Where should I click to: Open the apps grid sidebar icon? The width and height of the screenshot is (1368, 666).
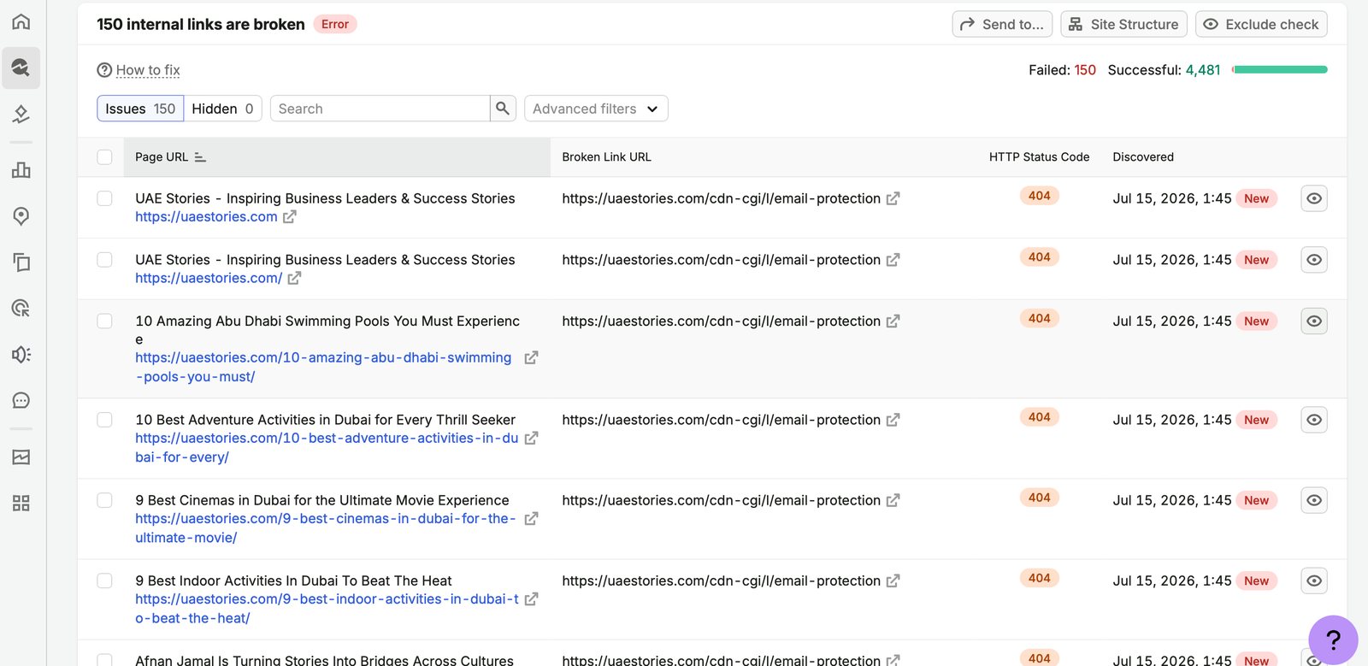coord(21,503)
